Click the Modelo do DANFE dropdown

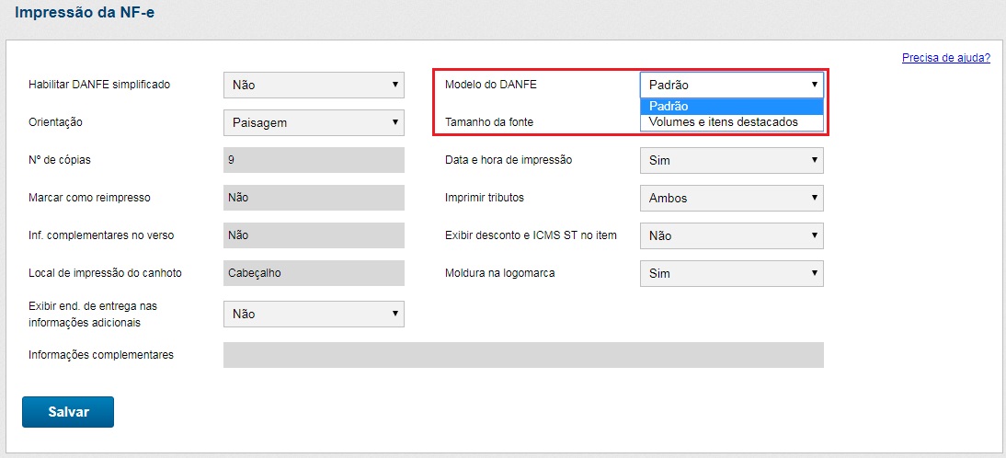(x=731, y=85)
